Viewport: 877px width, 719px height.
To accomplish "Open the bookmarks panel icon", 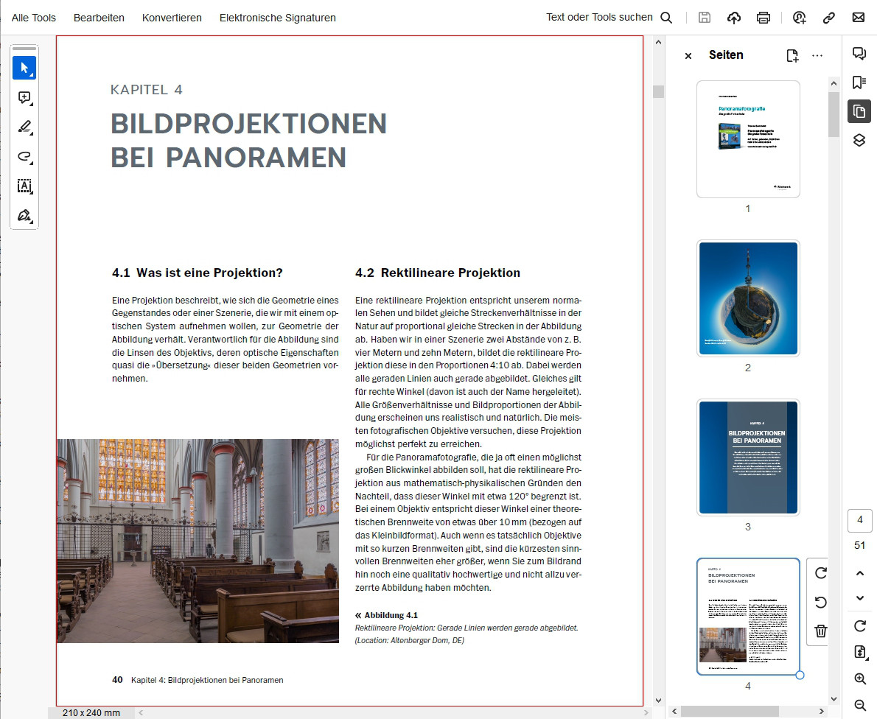I will coord(859,83).
